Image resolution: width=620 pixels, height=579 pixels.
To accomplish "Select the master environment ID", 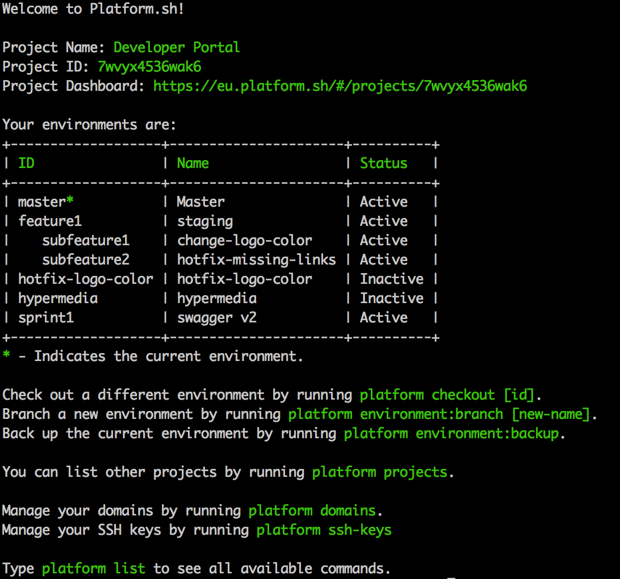I will [41, 202].
